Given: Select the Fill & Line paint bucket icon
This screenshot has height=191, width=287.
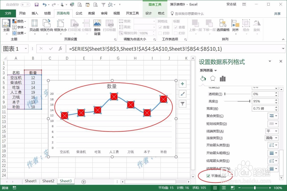Looking at the screenshot, I should (203, 78).
